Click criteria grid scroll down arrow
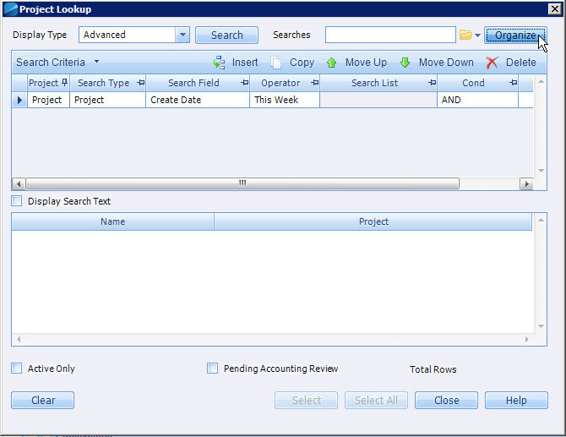This screenshot has width=566, height=437. [541, 171]
